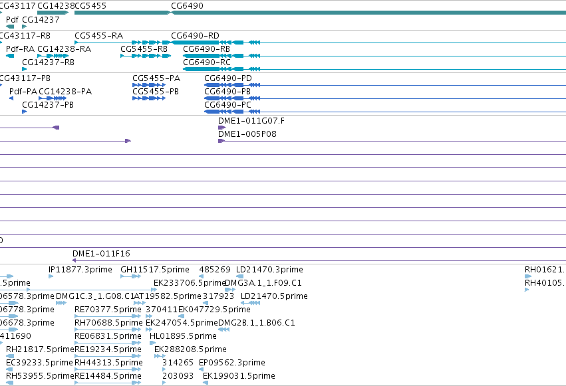Select the Pdf-RA transcript label

tap(20, 49)
